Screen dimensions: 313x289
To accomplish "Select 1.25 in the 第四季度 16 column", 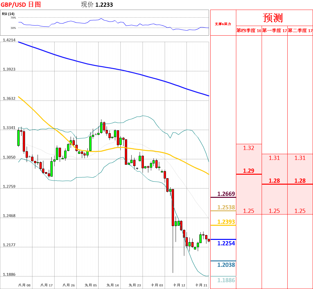I will click(x=248, y=211).
